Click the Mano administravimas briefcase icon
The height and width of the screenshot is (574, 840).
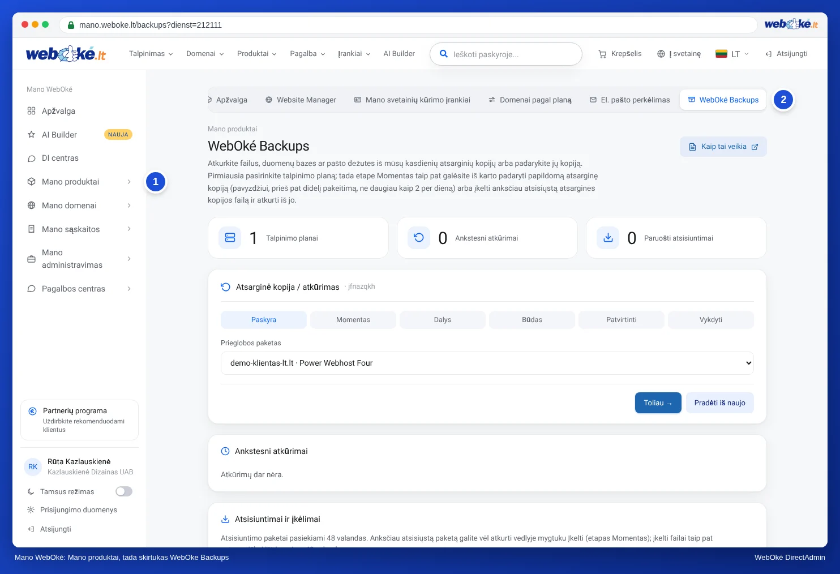tap(32, 259)
